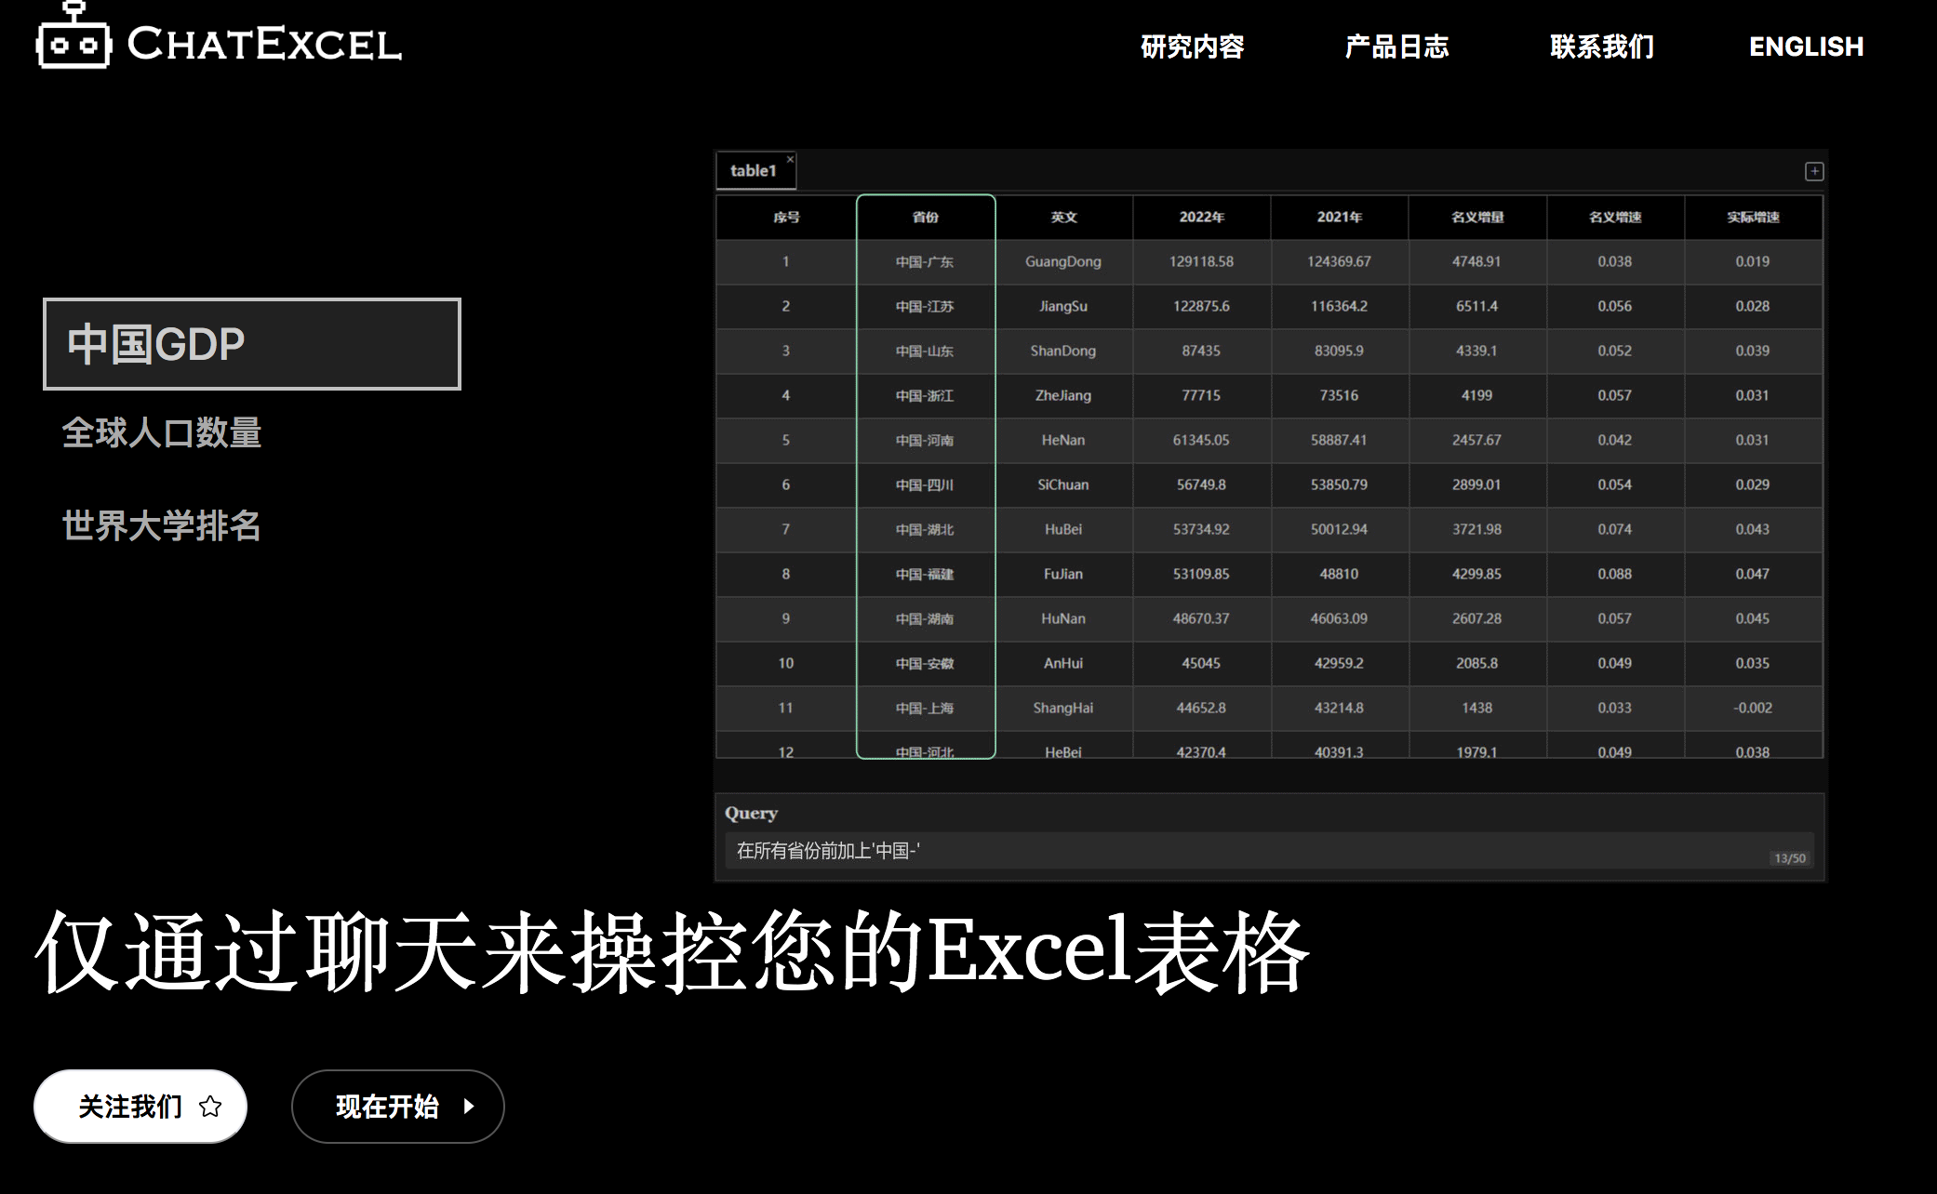Click the play arrow in 现在开始
Image resolution: width=1937 pixels, height=1194 pixels.
click(x=469, y=1107)
